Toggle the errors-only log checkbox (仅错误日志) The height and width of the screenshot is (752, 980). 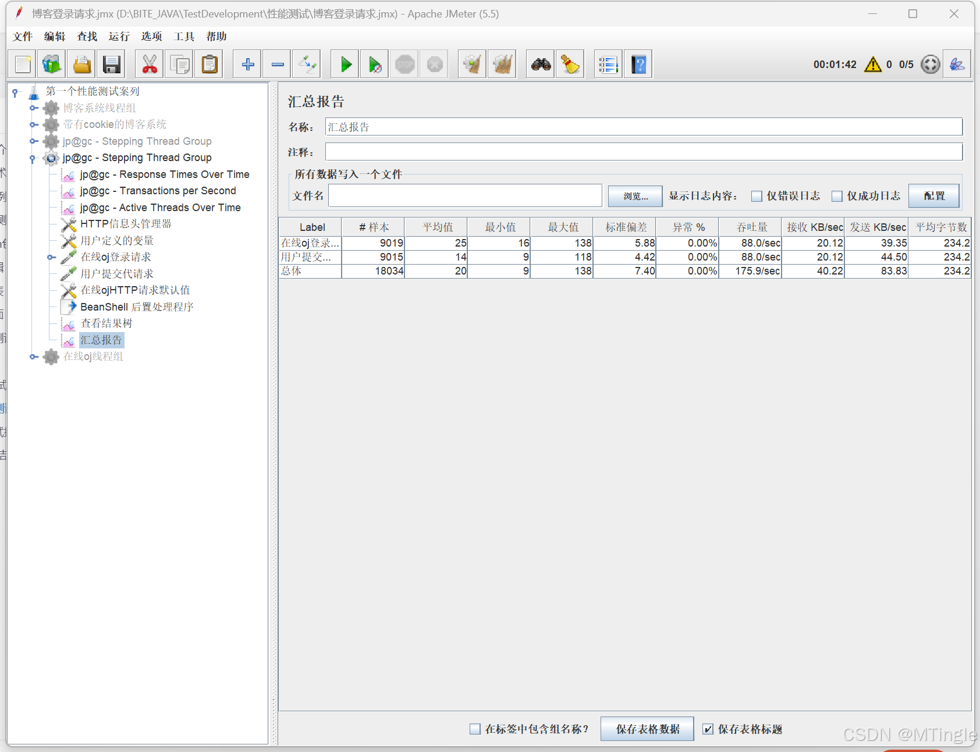coord(757,196)
